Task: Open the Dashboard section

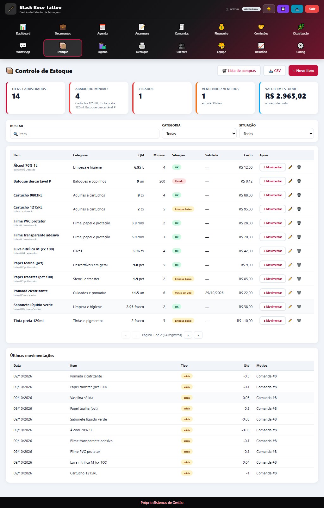Action: [x=23, y=29]
